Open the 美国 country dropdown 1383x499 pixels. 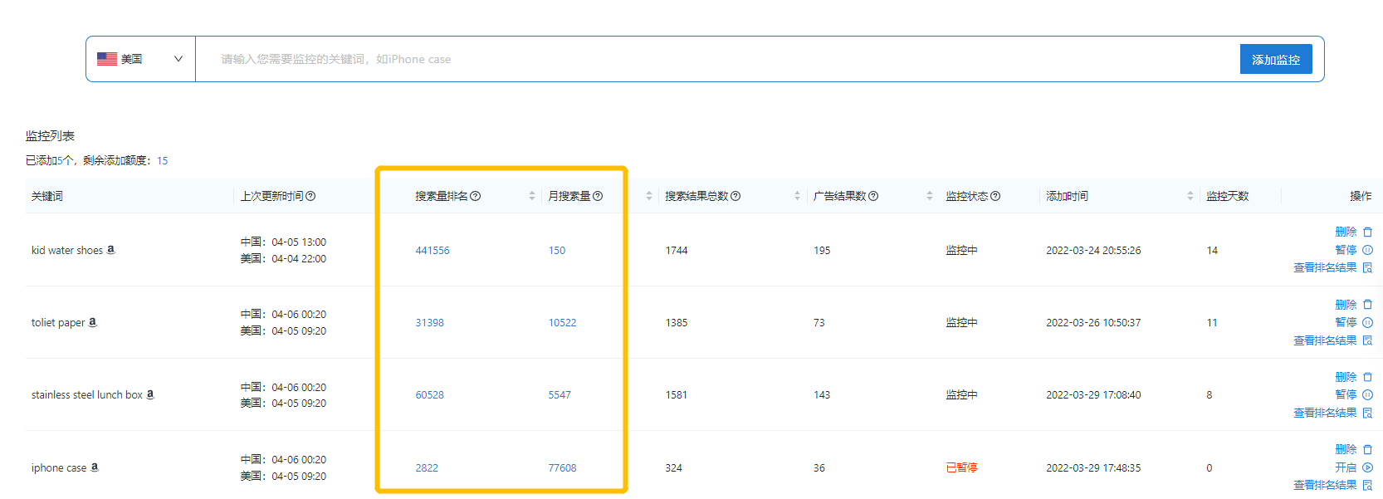tap(140, 59)
